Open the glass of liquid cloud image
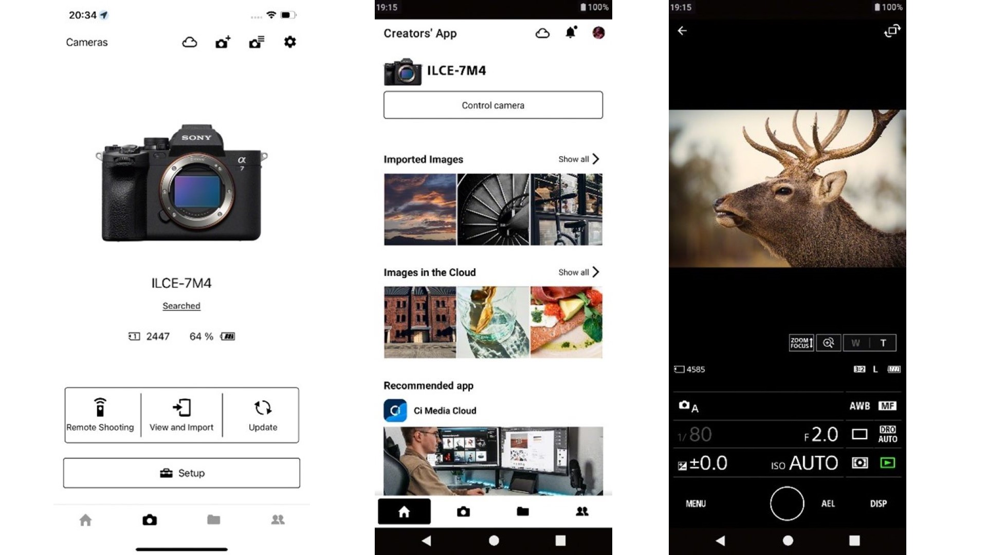The height and width of the screenshot is (555, 987). point(493,322)
